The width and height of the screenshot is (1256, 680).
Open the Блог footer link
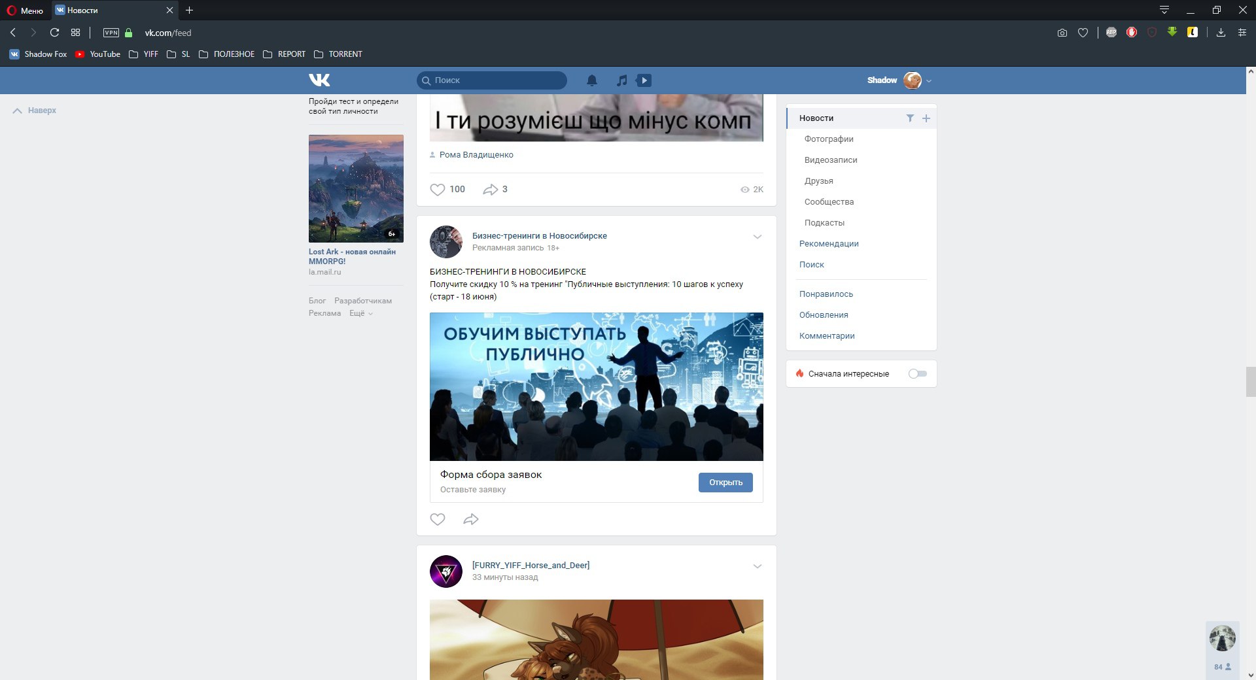coord(317,301)
